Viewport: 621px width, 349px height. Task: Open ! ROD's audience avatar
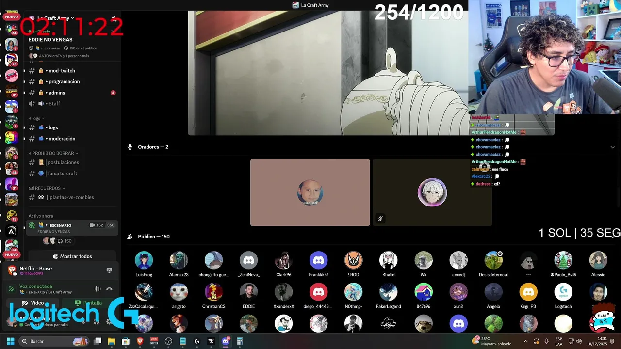[x=353, y=260]
